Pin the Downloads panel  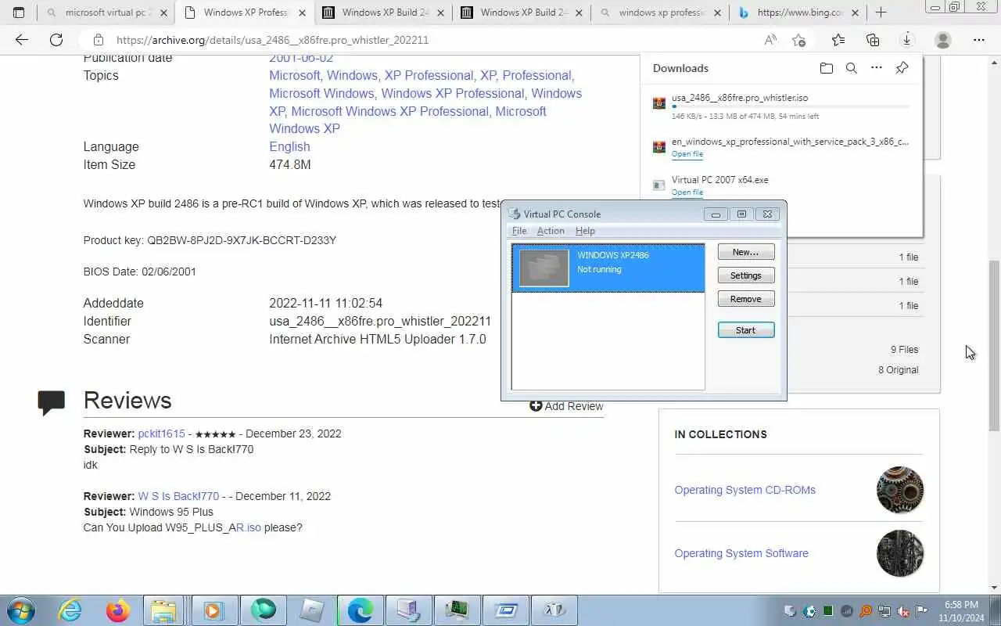pos(902,68)
